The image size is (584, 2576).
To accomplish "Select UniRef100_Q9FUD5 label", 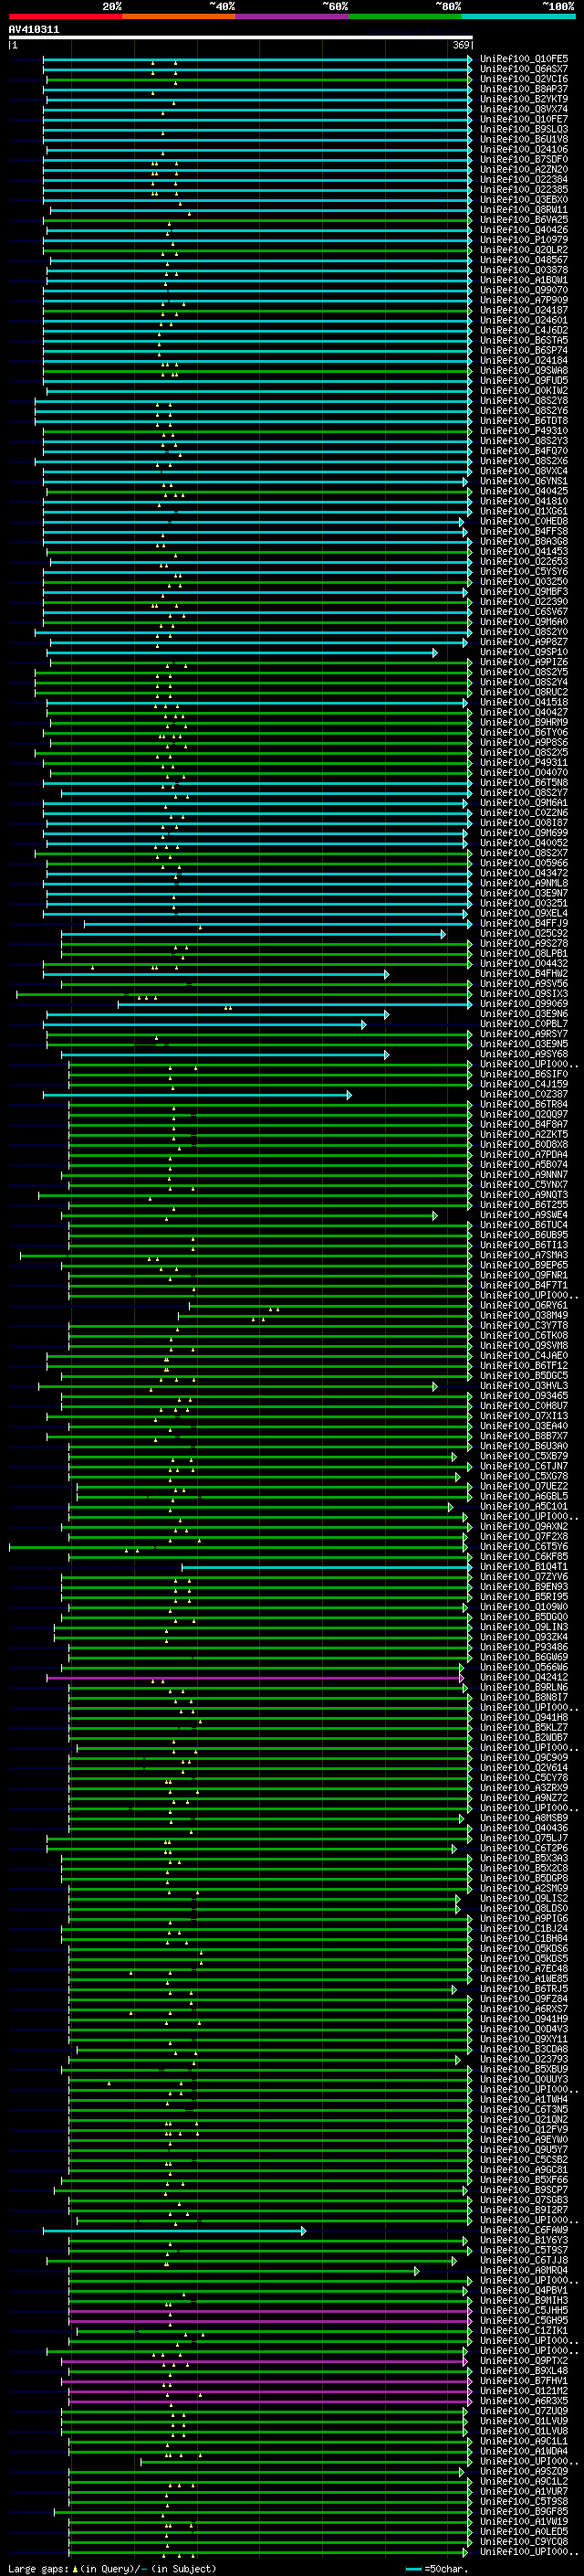I will click(x=524, y=380).
